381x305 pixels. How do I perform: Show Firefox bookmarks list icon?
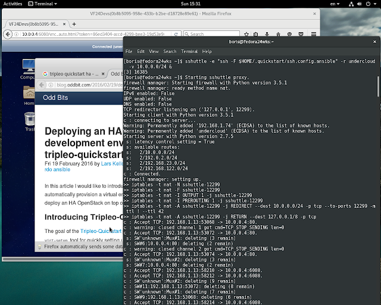pos(255,35)
